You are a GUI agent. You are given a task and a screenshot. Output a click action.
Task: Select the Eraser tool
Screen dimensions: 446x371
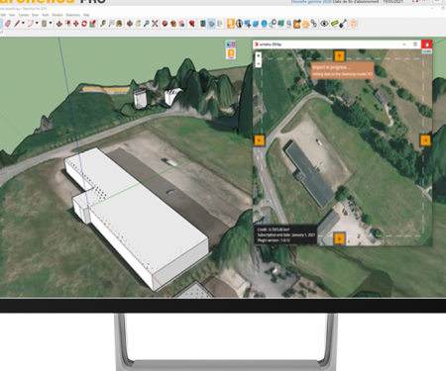click(x=8, y=24)
